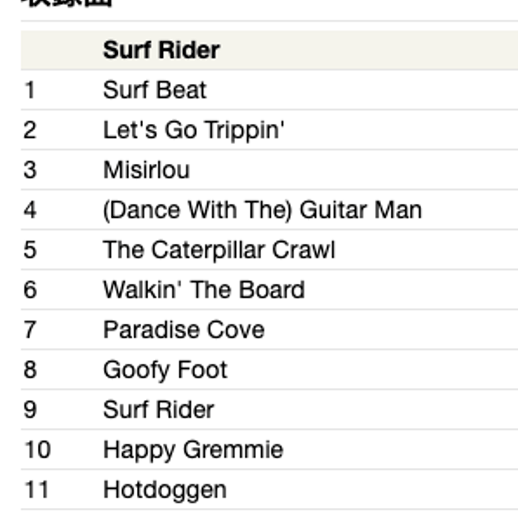
Task: Click the Misirlou track title
Action: pos(146,170)
